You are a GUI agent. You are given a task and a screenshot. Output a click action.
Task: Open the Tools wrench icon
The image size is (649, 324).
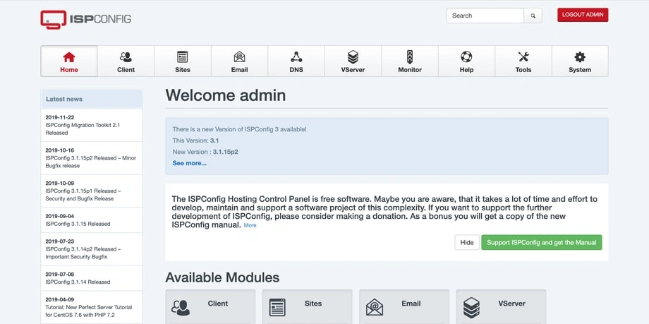click(x=523, y=57)
